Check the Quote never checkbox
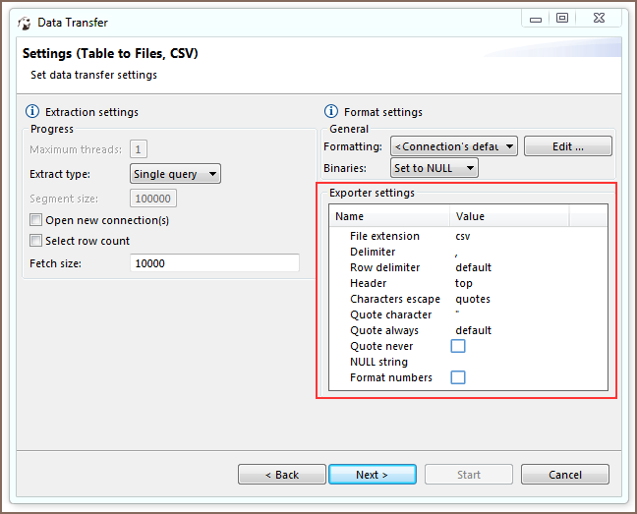637x514 pixels. 457,346
